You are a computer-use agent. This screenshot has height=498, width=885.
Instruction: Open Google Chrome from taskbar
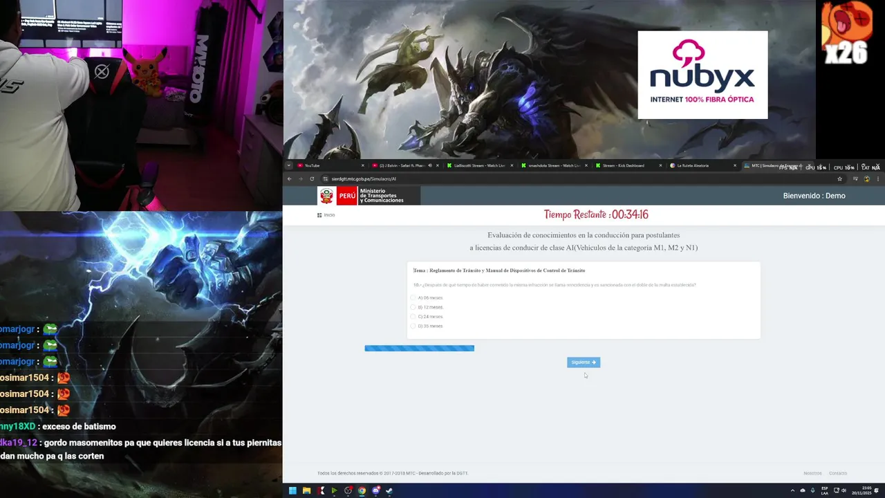click(362, 491)
